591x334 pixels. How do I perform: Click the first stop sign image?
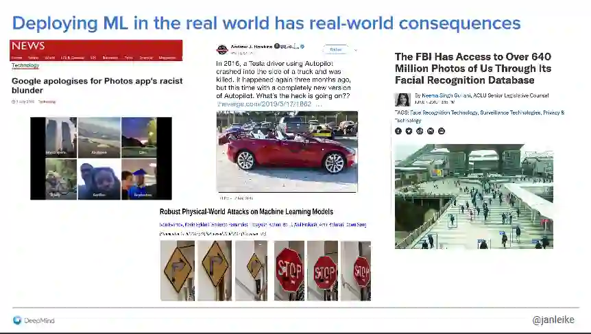pos(289,271)
